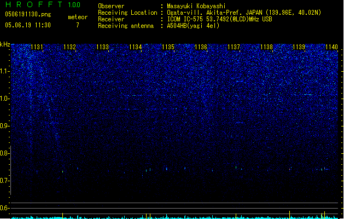Click the 1139 time axis marker
The image size is (344, 219).
[x=299, y=47]
